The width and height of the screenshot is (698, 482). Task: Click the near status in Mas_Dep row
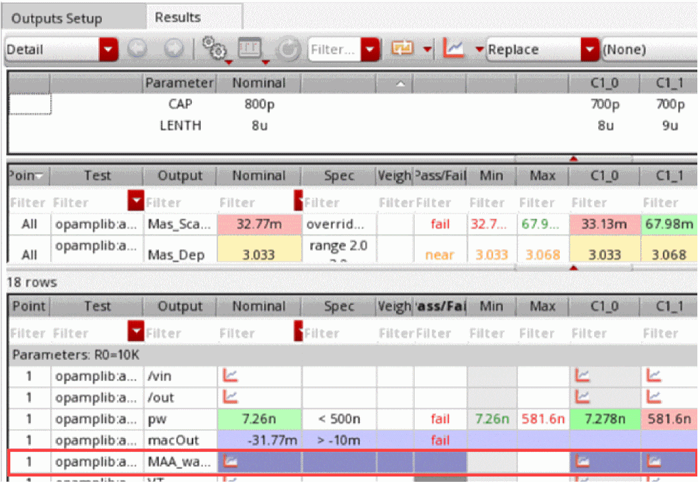[x=440, y=255]
